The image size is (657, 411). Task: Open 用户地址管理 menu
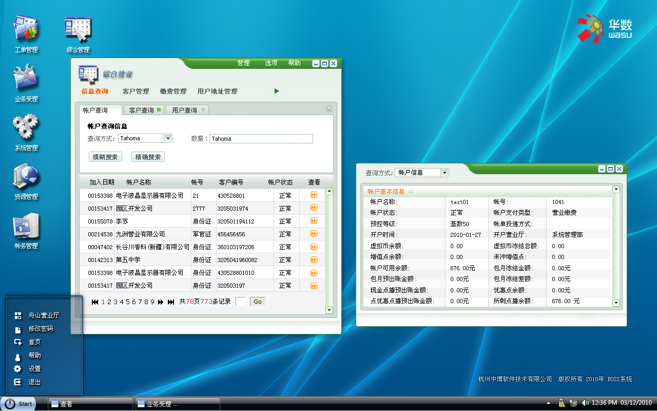[217, 91]
